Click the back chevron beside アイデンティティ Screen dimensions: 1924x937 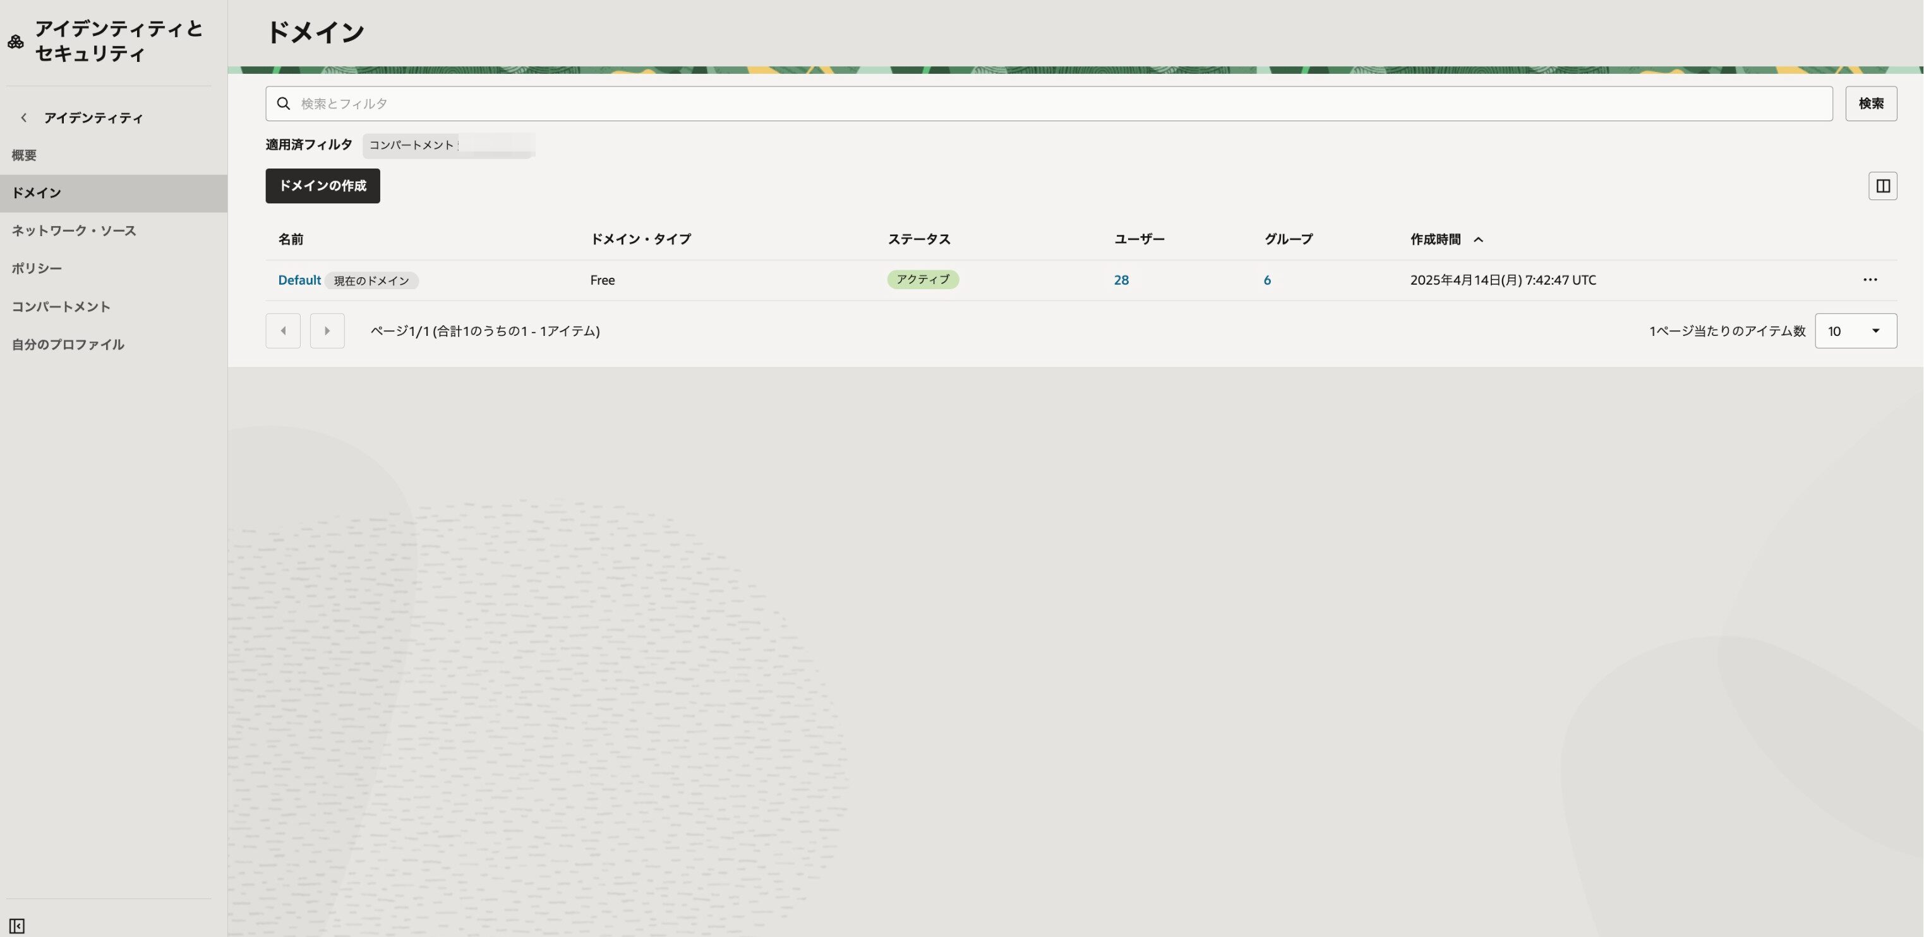24,118
